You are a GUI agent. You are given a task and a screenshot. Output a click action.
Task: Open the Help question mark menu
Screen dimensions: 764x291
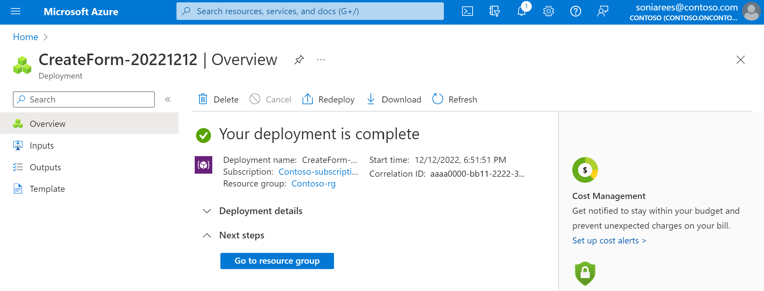pyautogui.click(x=575, y=11)
